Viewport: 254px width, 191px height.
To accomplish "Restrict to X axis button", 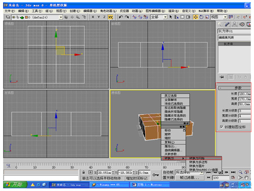I will pyautogui.click(x=93, y=17).
